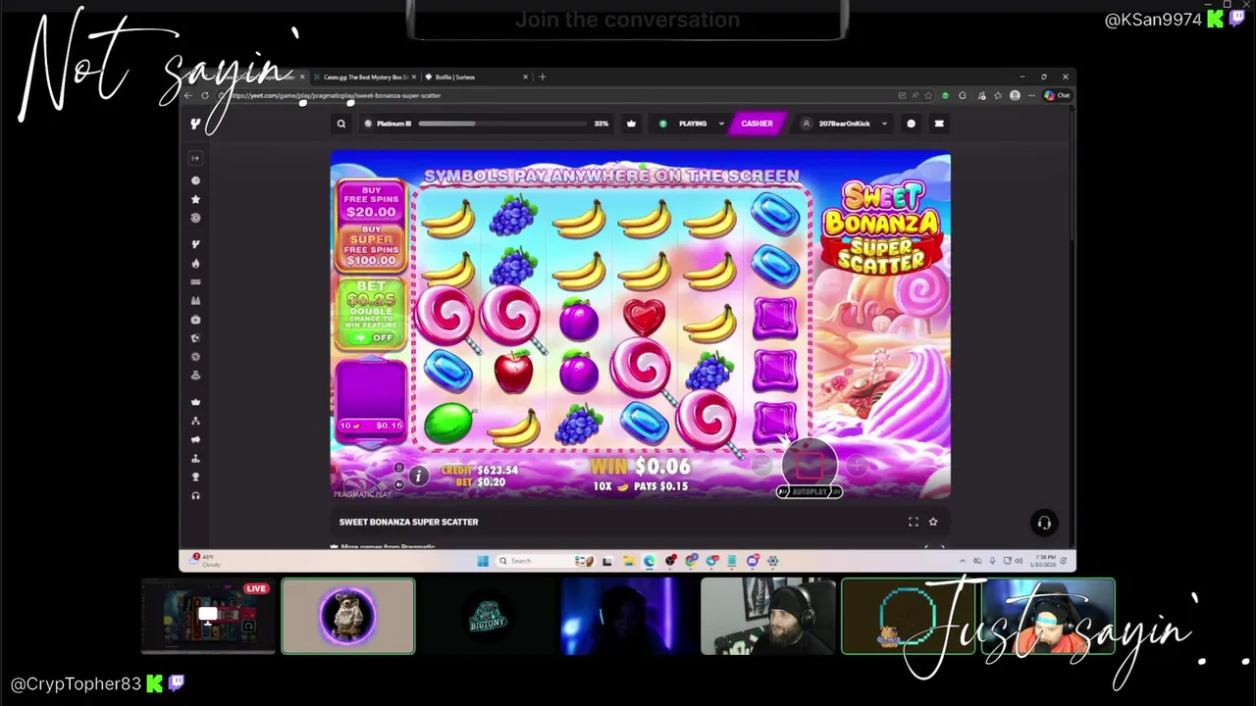Viewport: 1256px width, 706px height.
Task: Decrease the bet with minus button
Action: (x=761, y=468)
